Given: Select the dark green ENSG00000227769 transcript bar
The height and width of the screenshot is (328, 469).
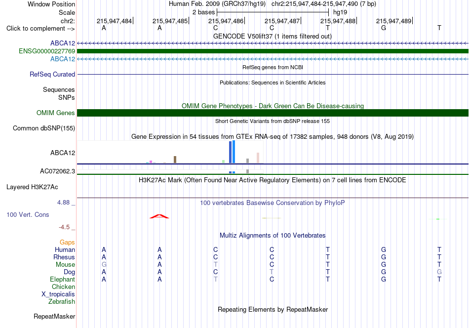Looking at the screenshot, I should tap(273, 51).
